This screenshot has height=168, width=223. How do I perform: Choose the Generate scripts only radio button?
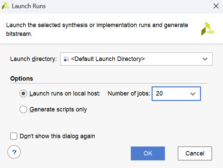pyautogui.click(x=23, y=109)
